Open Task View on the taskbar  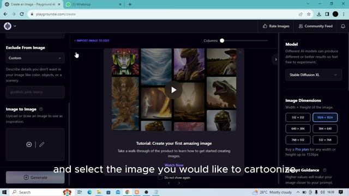tap(80, 192)
